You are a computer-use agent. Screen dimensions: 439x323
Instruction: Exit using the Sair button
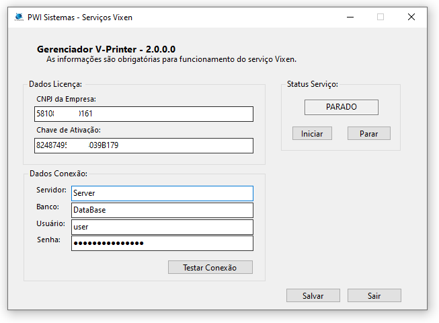pos(374,295)
